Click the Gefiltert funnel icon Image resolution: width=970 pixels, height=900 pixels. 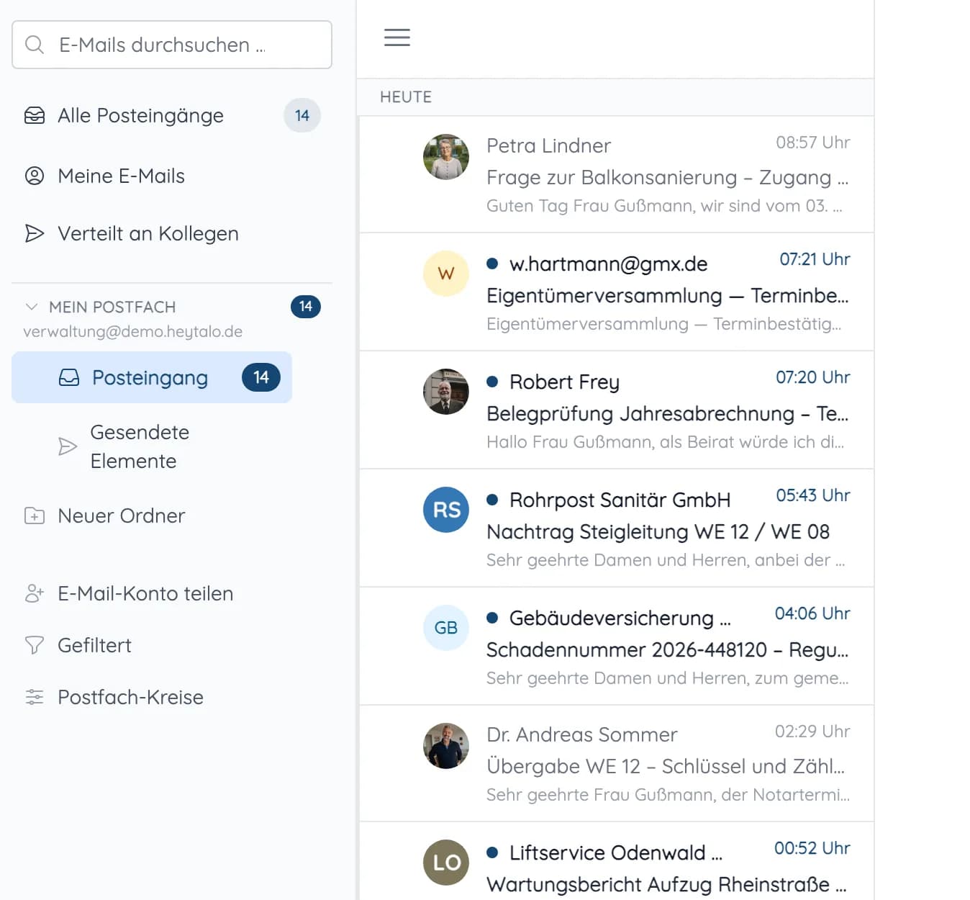[35, 645]
